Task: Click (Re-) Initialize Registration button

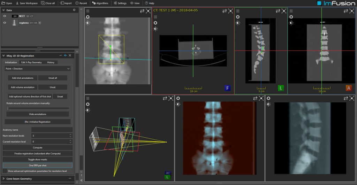Action: click(x=38, y=122)
